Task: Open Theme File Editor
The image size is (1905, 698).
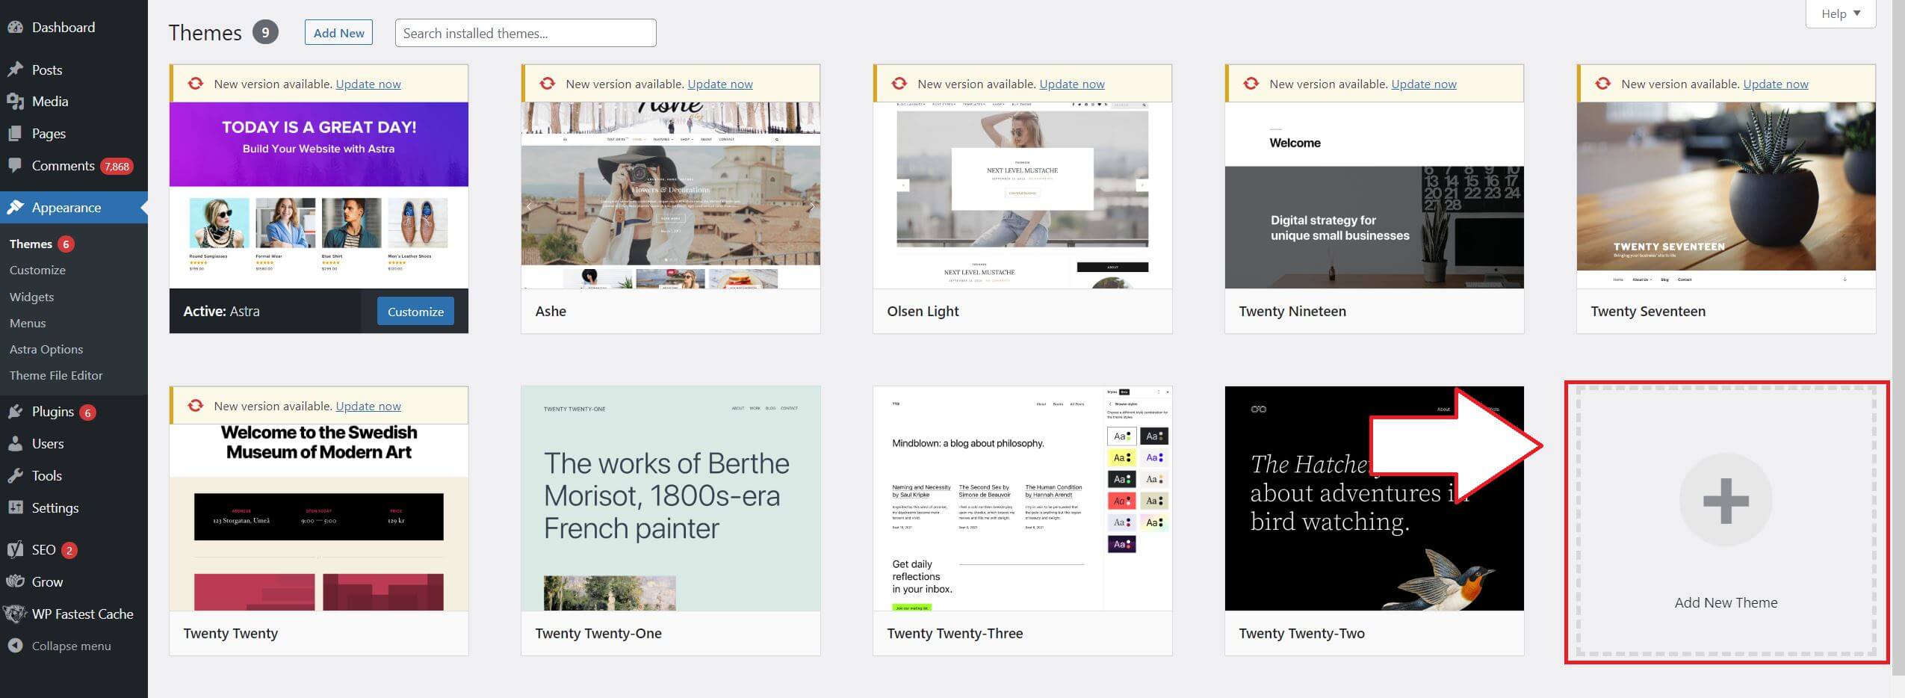Action: [56, 375]
